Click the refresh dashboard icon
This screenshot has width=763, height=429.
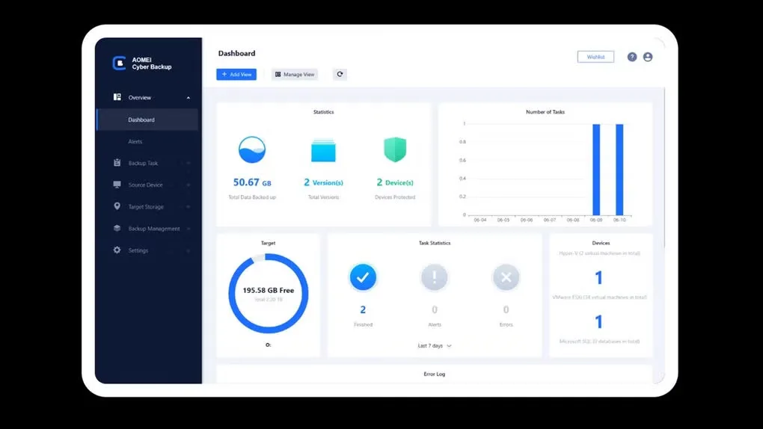pos(340,75)
